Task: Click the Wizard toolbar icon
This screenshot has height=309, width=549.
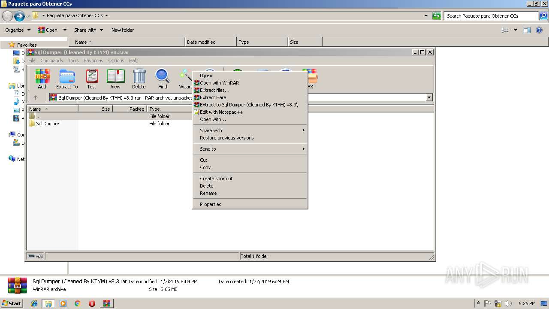Action: tap(185, 79)
